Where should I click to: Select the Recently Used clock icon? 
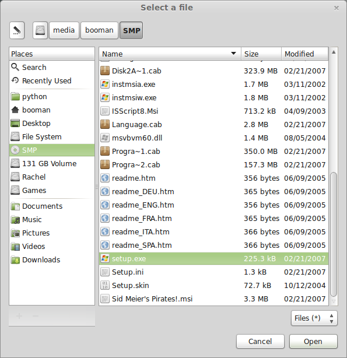click(15, 80)
